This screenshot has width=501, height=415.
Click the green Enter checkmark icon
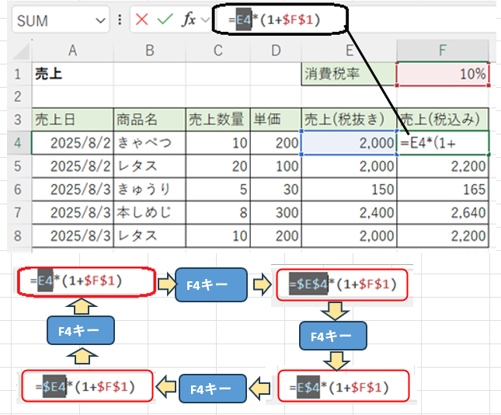pos(164,20)
